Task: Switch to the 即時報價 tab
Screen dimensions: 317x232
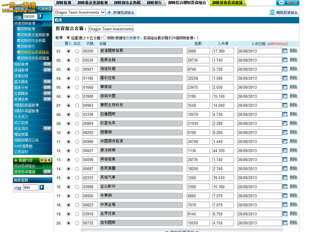Action: pos(64,3)
